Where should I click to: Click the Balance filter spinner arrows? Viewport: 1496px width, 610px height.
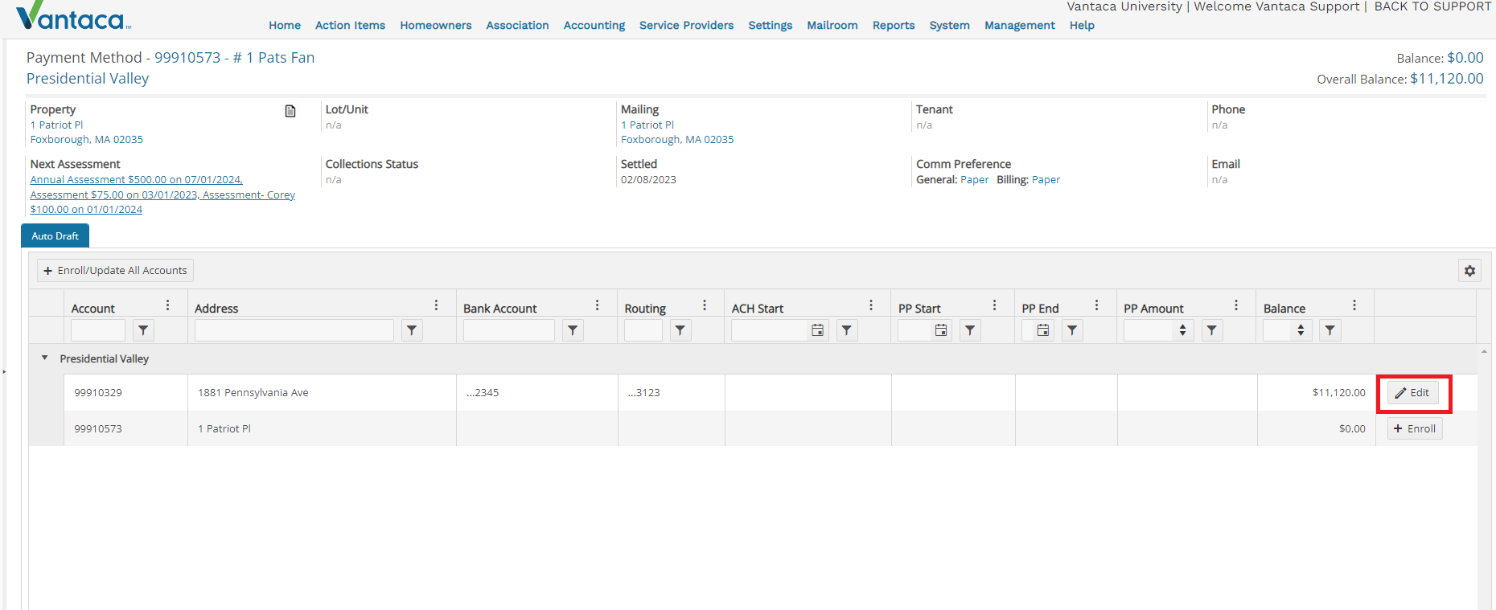1301,330
